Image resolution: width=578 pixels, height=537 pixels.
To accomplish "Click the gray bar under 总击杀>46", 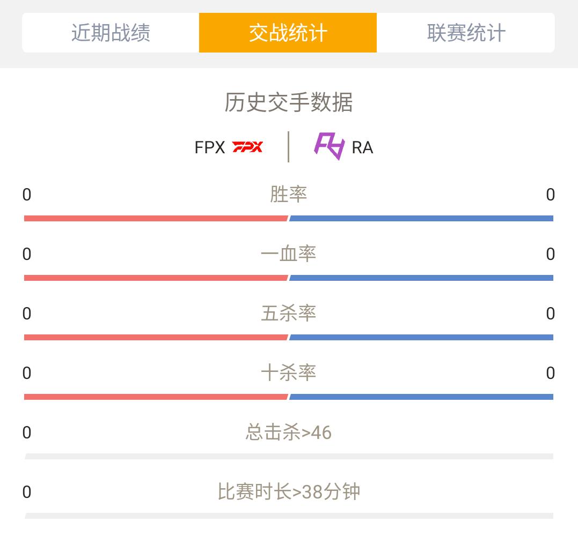I will [x=289, y=457].
